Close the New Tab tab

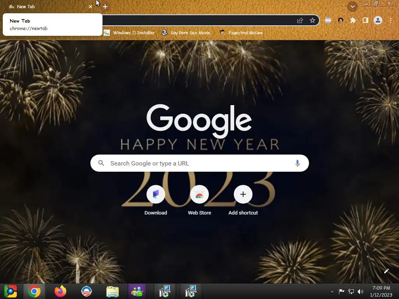click(90, 7)
